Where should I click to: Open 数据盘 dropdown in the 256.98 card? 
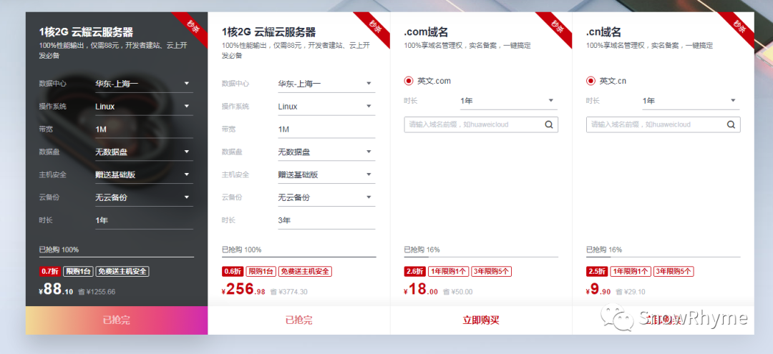pos(326,152)
